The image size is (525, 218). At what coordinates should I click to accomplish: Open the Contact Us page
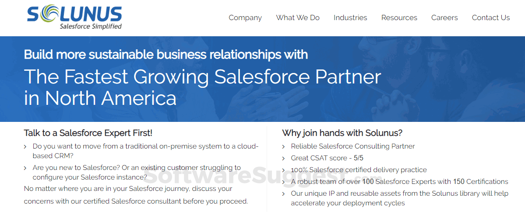491,18
